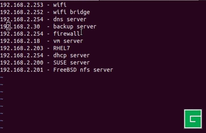Click the first tilde empty-line marker
This screenshot has width=206, height=133.
point(2,77)
